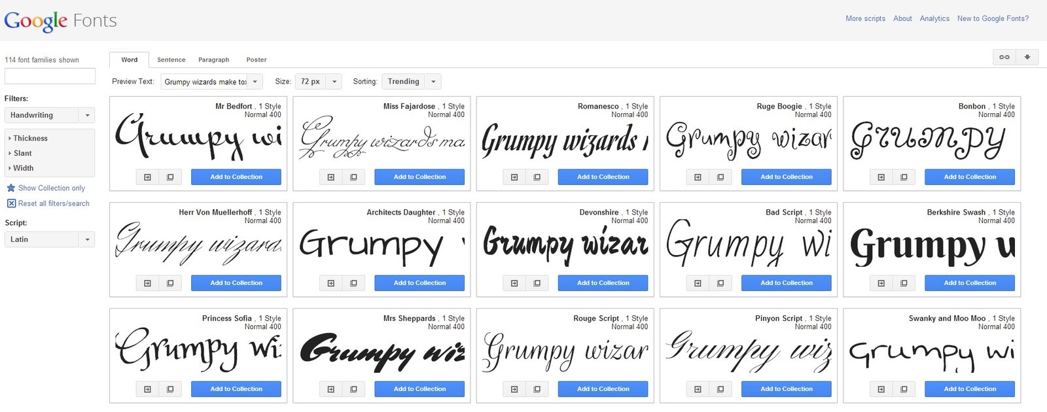Screen dimensions: 1047x412
Task: Add Pinyon Script to Collection
Action: click(x=787, y=389)
